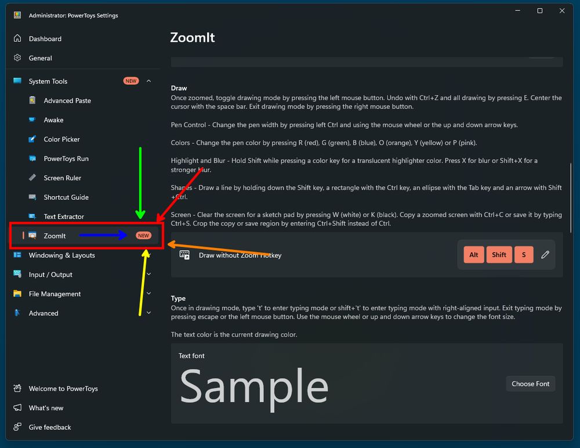Click the Advanced section icon
Screen dimensions: 580x448
click(17, 313)
